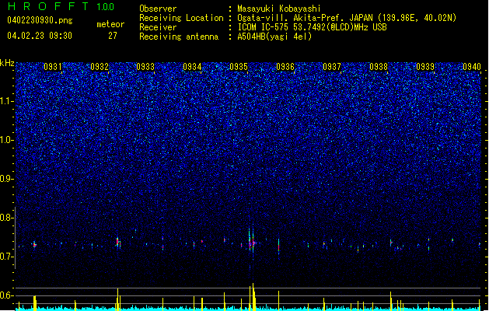
Task: Click the 0.9 kHz axis label
Action: point(7,179)
